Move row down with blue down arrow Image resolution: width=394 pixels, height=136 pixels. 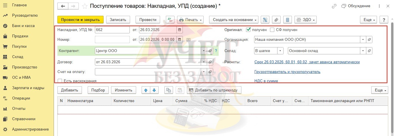click(154, 90)
